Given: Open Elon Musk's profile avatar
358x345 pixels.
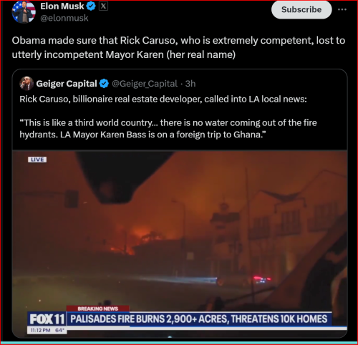Looking at the screenshot, I should click(x=24, y=12).
